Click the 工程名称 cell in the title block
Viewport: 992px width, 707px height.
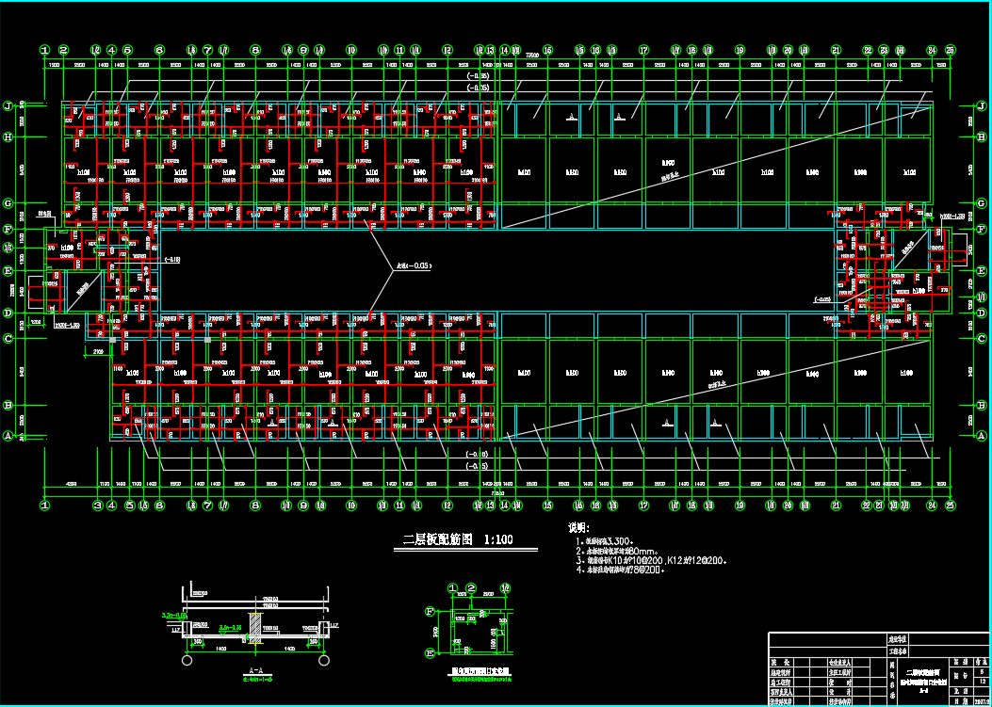click(898, 651)
